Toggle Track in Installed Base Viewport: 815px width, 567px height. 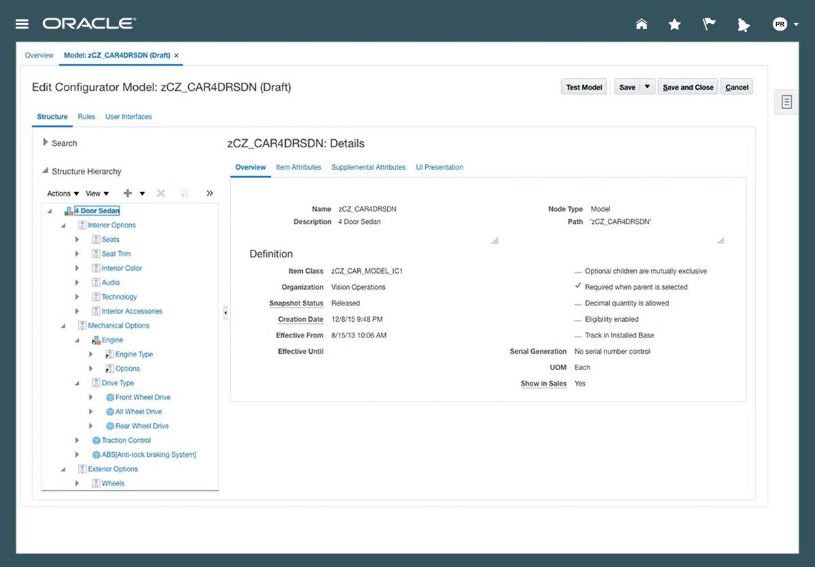[x=577, y=335]
